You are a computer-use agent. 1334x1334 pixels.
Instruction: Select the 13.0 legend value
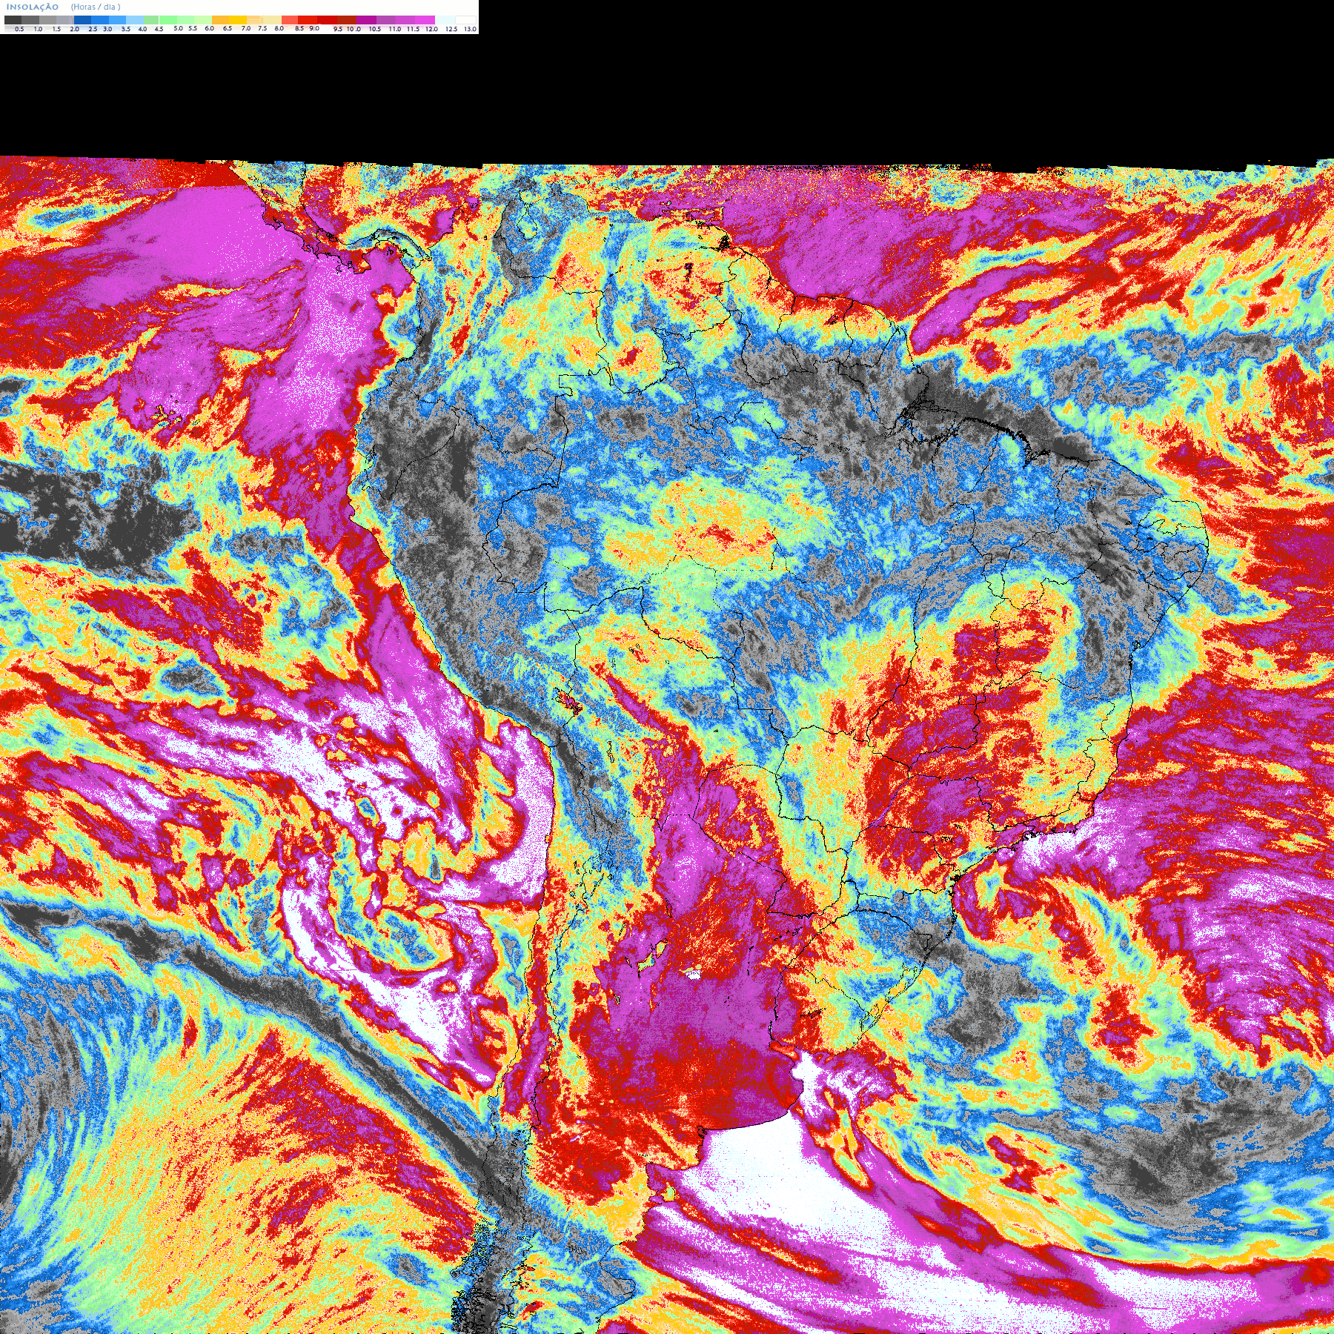click(x=470, y=29)
